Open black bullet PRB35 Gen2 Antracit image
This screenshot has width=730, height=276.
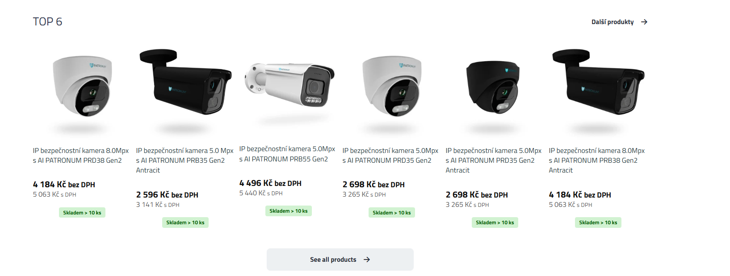[185, 83]
